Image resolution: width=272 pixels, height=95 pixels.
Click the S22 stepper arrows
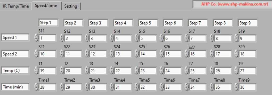point(62,54)
